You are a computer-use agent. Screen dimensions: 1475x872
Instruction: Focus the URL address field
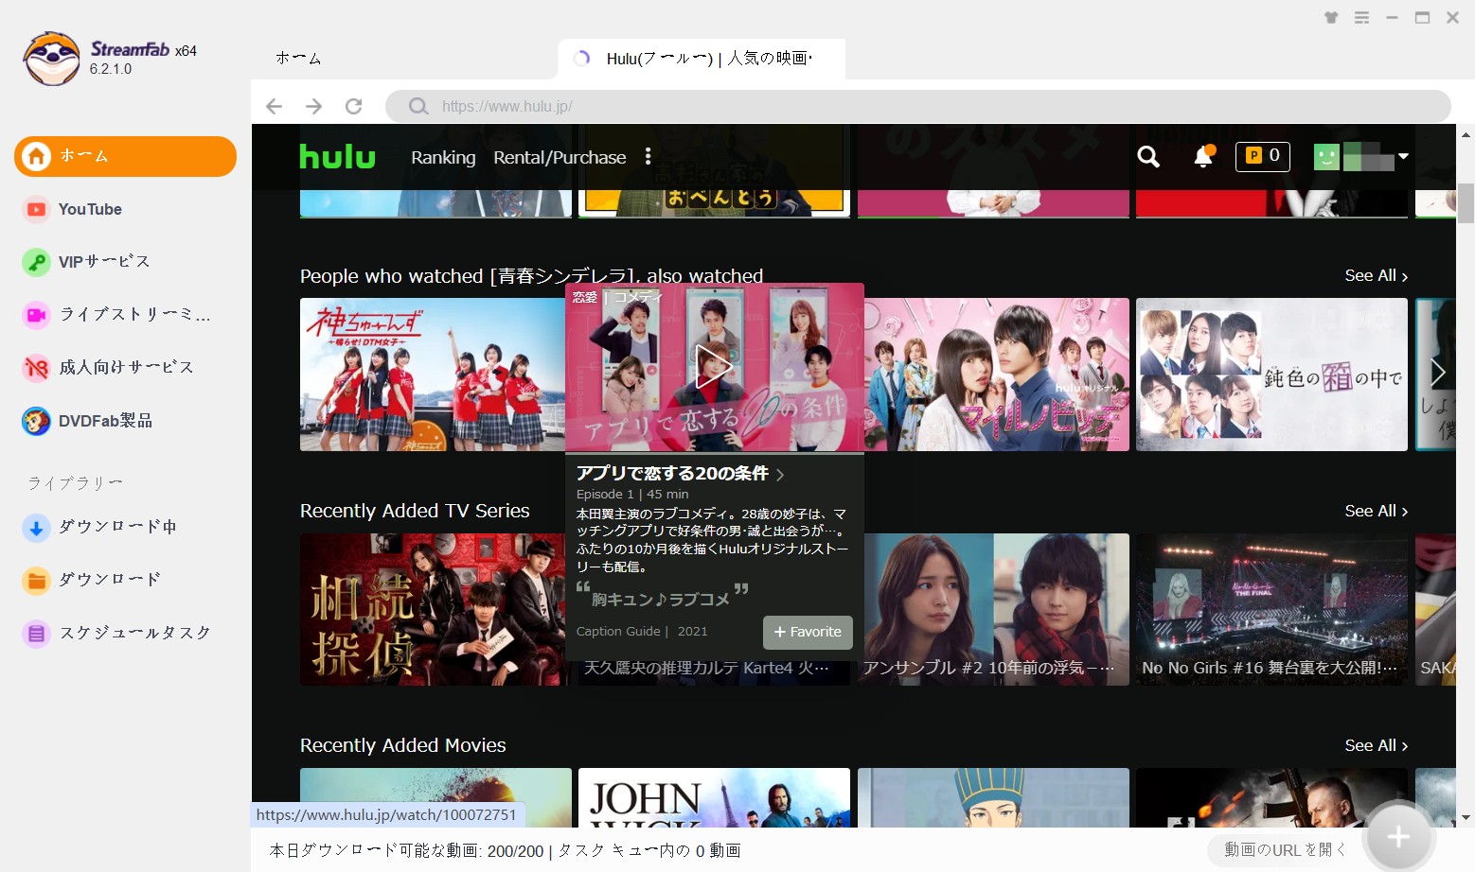918,106
